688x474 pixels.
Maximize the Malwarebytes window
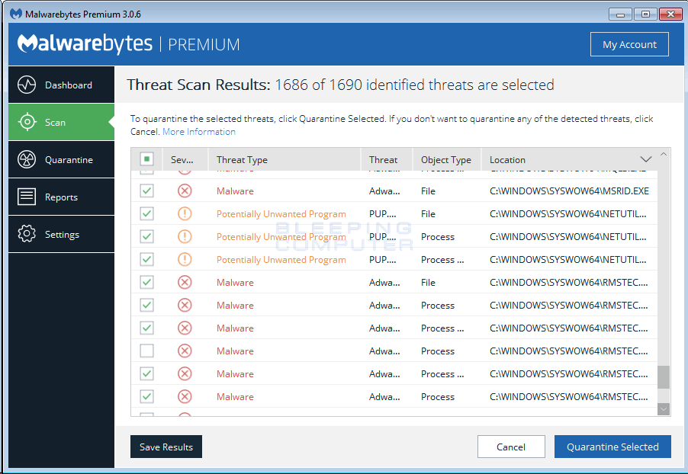tap(645, 14)
